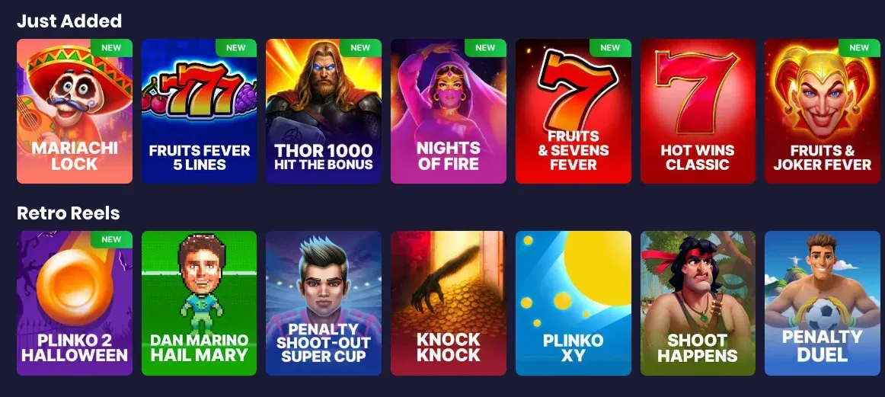Open Nights of Fire game
Viewport: 885px width, 397px height.
[448, 111]
